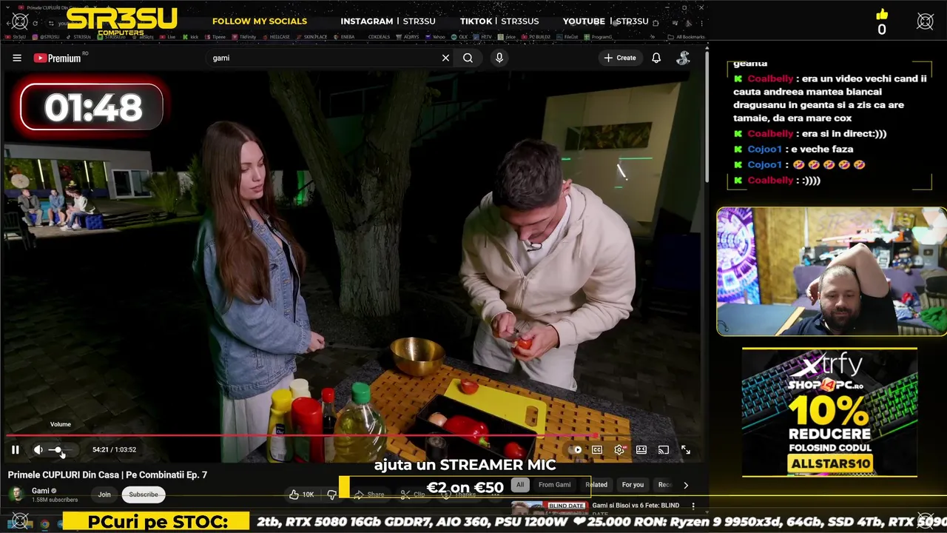The width and height of the screenshot is (947, 533).
Task: Open Gami channel avatar
Action: [x=16, y=494]
